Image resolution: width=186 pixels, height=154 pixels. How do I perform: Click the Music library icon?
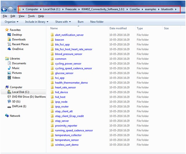[9, 68]
